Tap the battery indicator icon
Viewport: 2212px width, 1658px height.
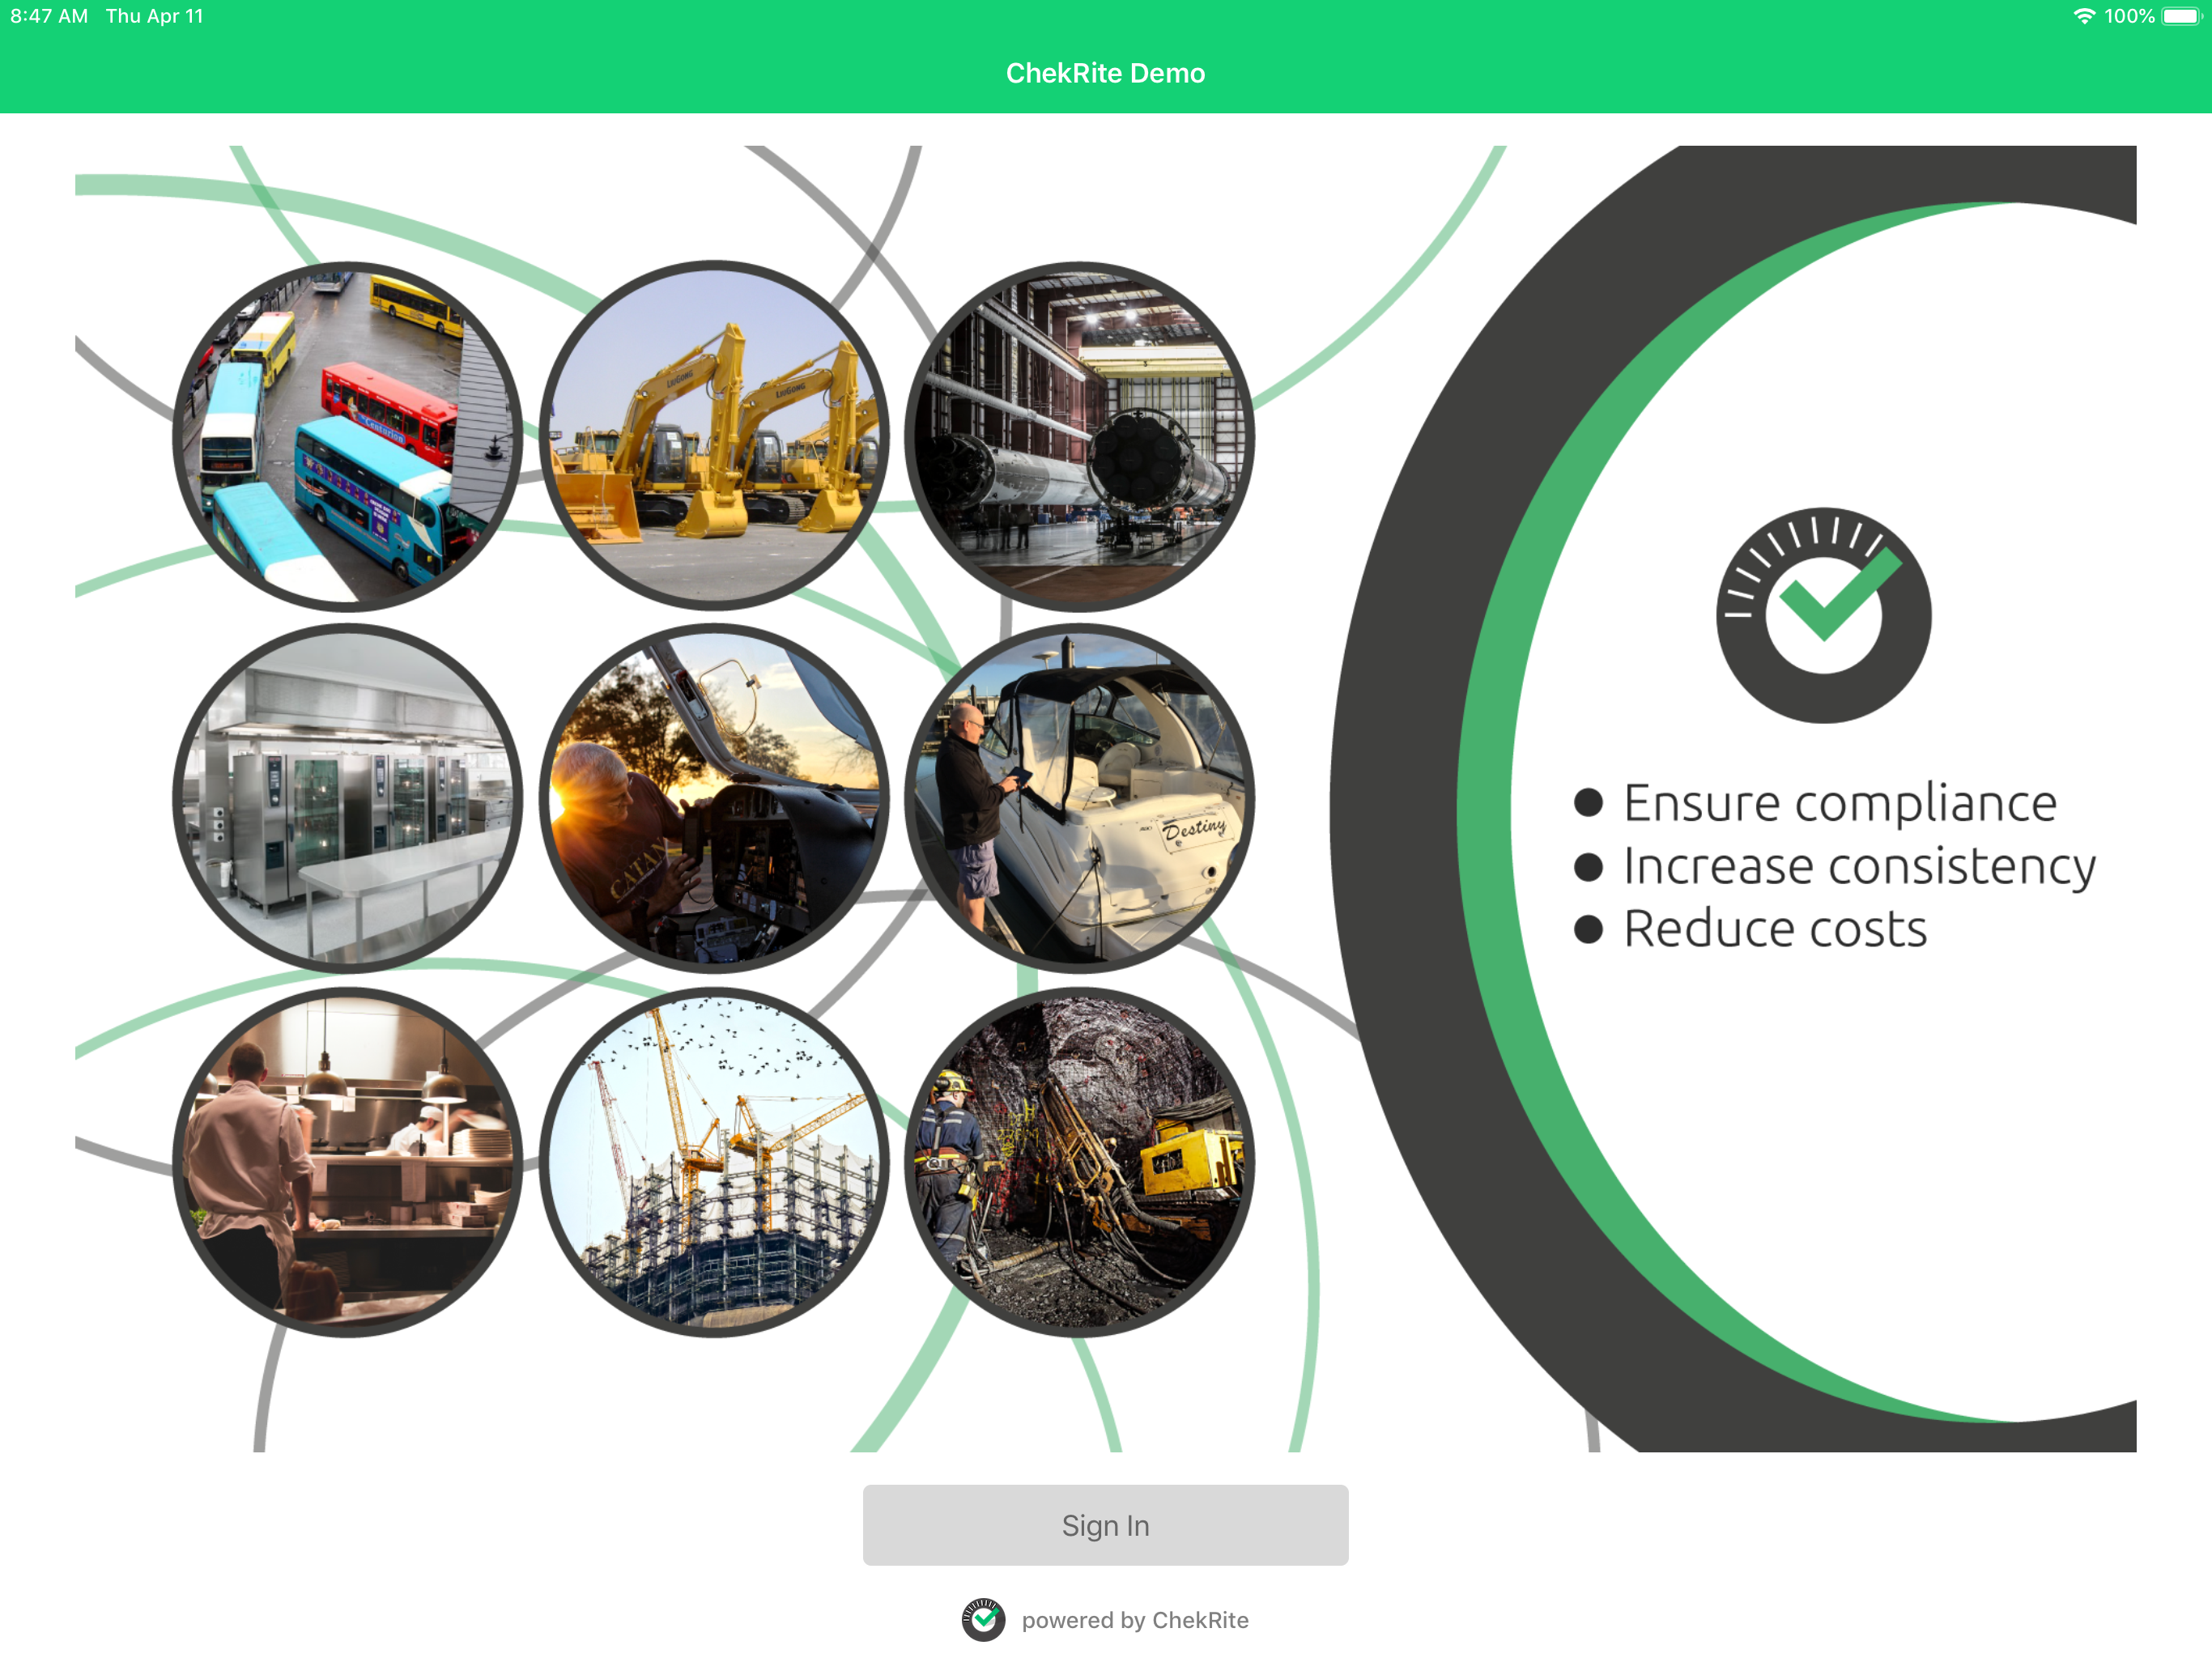(2181, 16)
